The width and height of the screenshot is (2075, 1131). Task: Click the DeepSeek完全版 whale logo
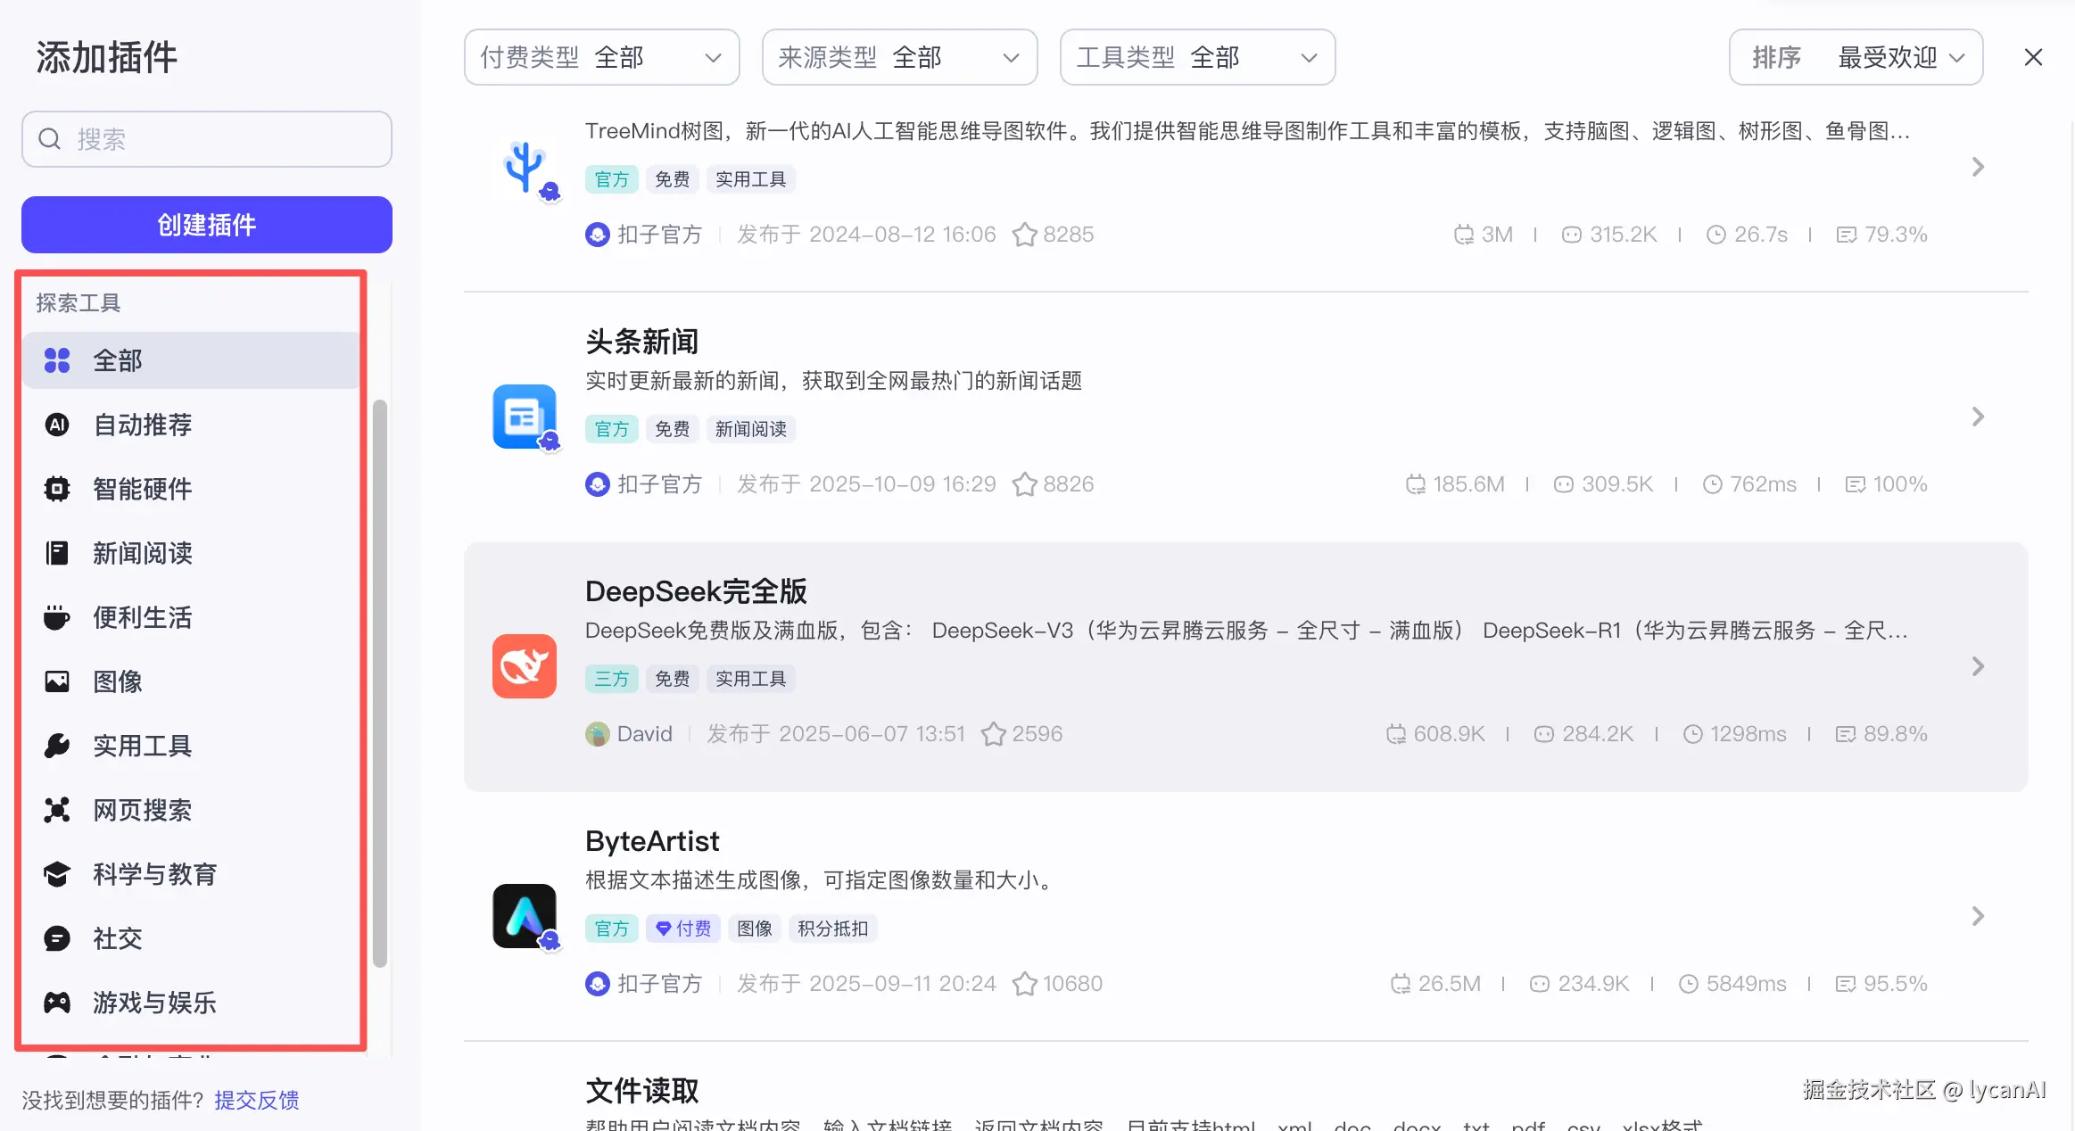(525, 666)
